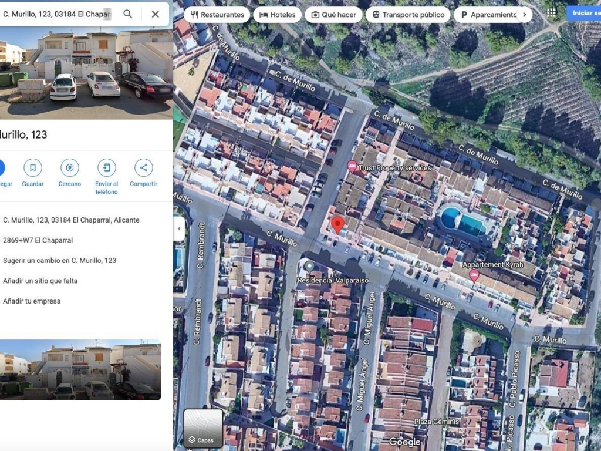This screenshot has height=451, width=601.
Task: Open the Capas layers selector
Action: 203,428
